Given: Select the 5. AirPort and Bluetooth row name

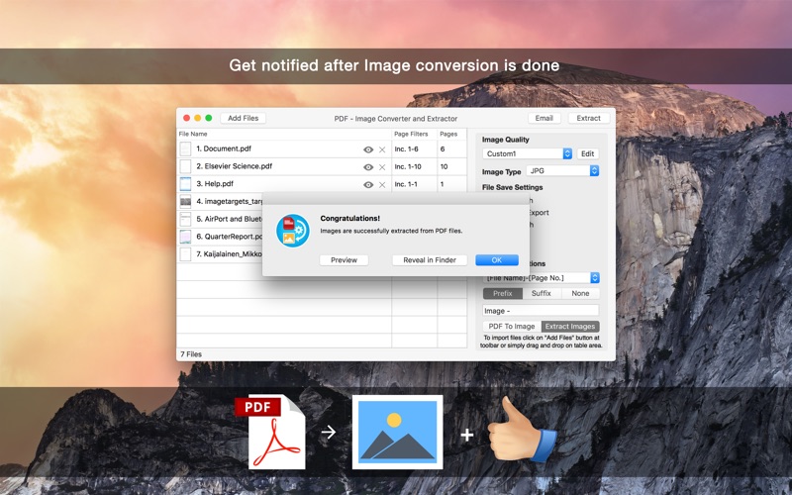Looking at the screenshot, I should point(230,219).
